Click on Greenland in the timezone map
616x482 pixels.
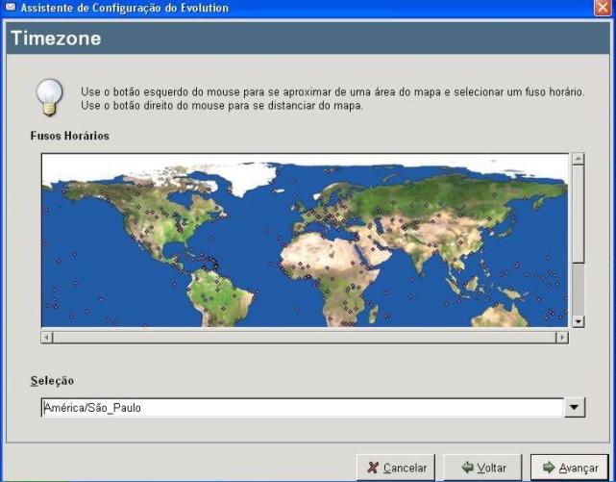tap(246, 177)
